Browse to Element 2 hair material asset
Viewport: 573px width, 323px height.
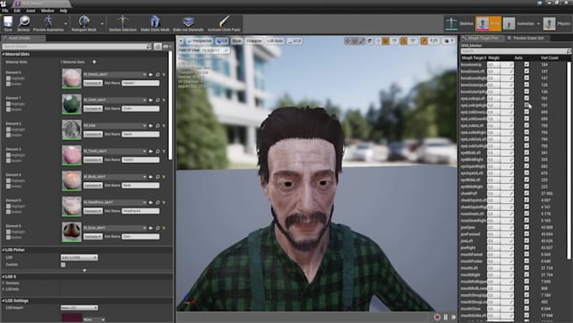click(158, 126)
